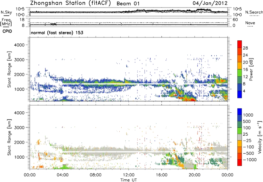Click 'Slant Range [km]' label of velocity panel

point(9,137)
